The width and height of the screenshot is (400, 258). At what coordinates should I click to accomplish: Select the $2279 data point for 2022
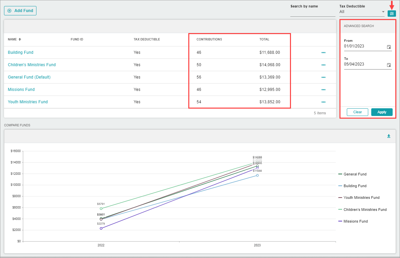pos(101,229)
